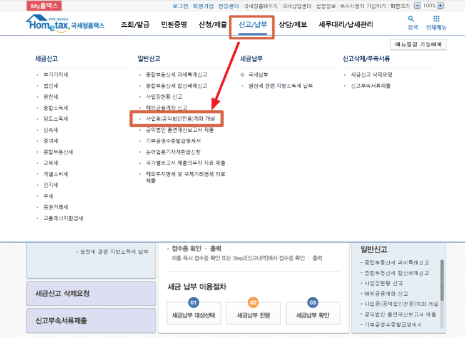The image size is (465, 337).
Task: Open the 세무대리/납세관리 menu
Action: tap(345, 24)
